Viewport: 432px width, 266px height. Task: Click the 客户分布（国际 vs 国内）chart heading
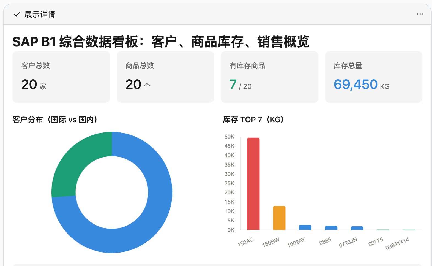[x=55, y=120]
